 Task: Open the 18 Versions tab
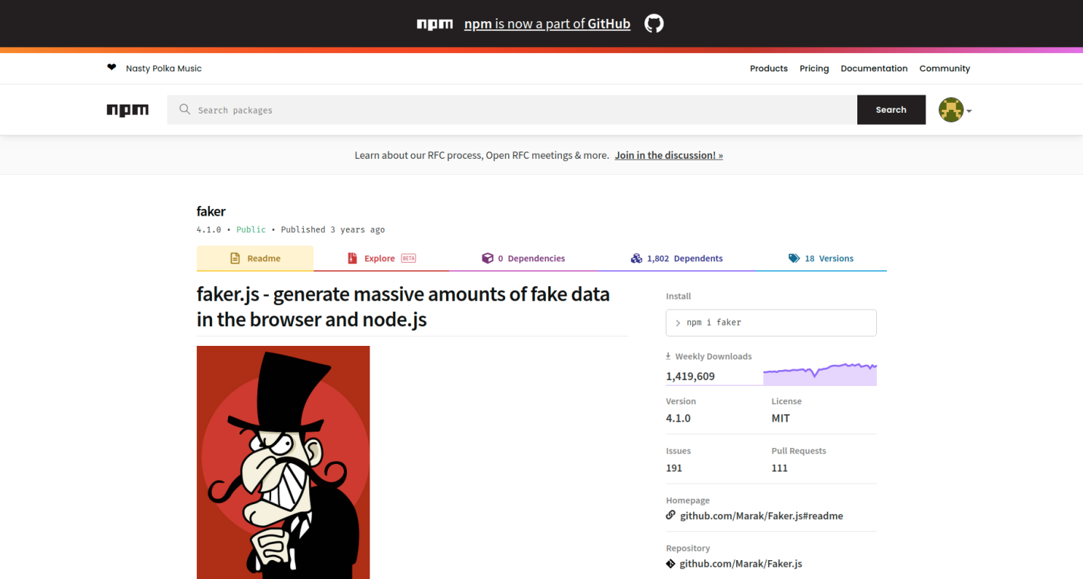point(821,258)
